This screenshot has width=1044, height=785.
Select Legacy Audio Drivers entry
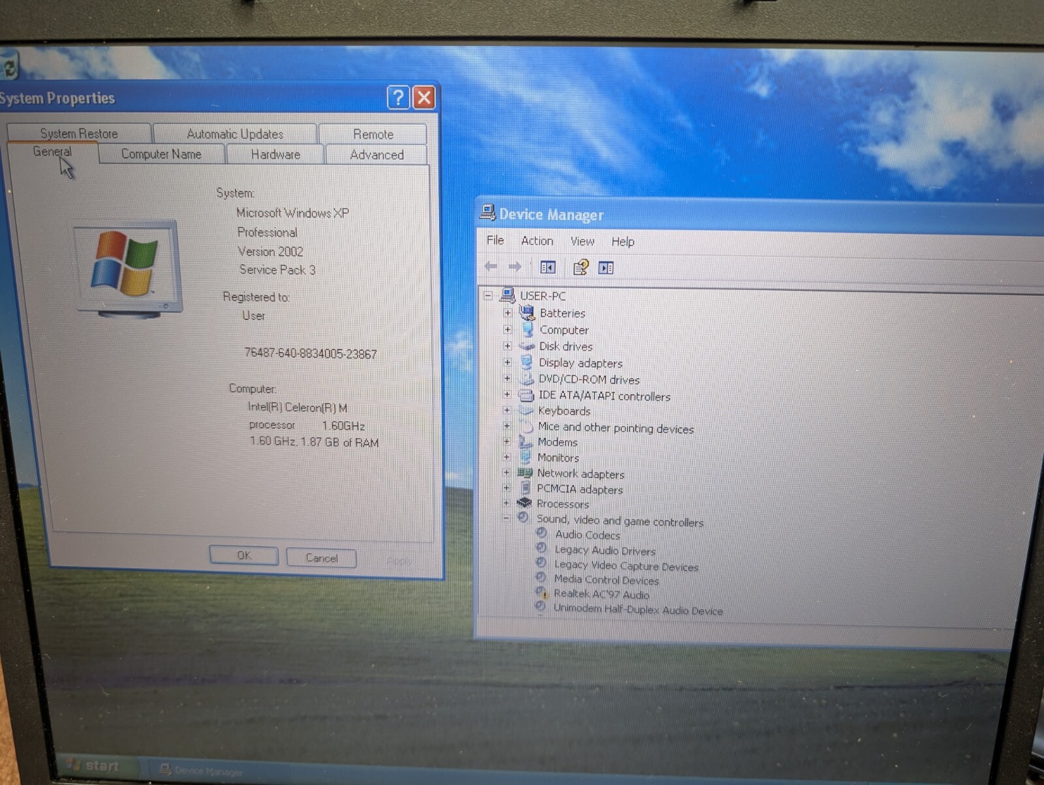click(605, 550)
